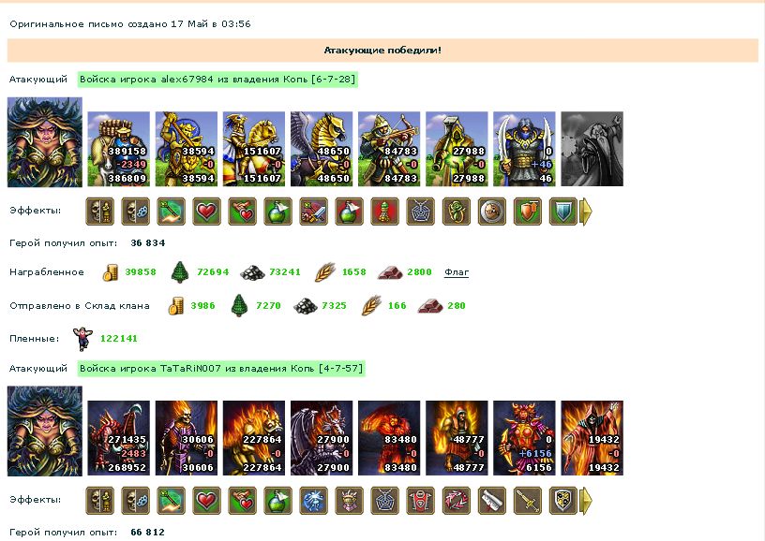The image size is (765, 541).
Task: Expand second effects row with yellow arrow
Action: (x=586, y=501)
